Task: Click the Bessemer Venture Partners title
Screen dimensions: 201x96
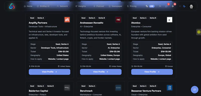Action: tap(146, 91)
